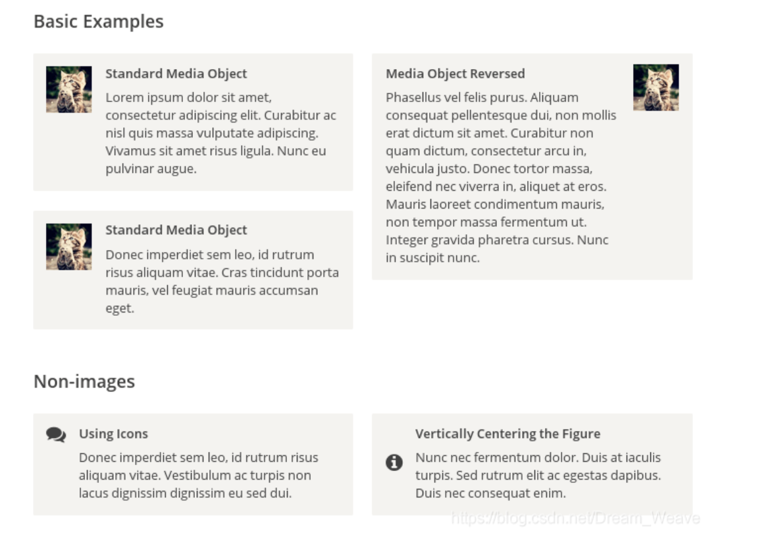Click the "Basic Examples" heading
The image size is (778, 548).
(99, 22)
